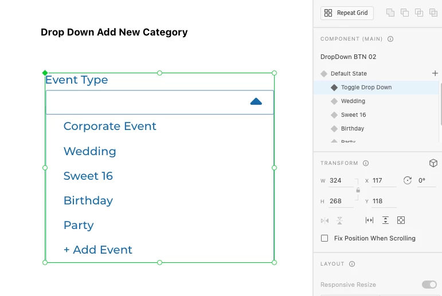Toggle the Responsive Resize switch
Viewport: 442px width, 296px height.
(429, 285)
